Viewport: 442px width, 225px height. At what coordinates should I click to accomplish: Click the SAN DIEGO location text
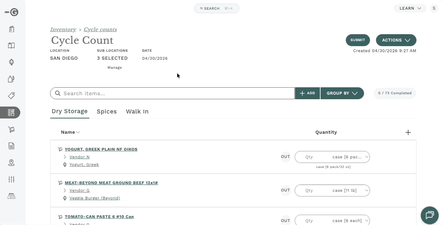(64, 58)
